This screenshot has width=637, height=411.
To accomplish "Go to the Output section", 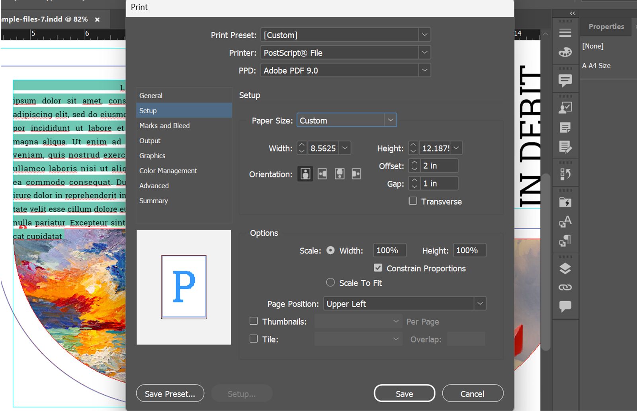I will (x=184, y=140).
